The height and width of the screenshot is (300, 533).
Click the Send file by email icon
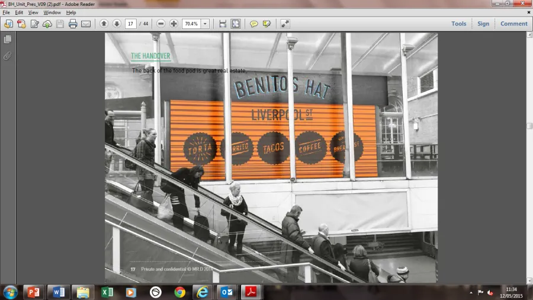click(x=86, y=24)
